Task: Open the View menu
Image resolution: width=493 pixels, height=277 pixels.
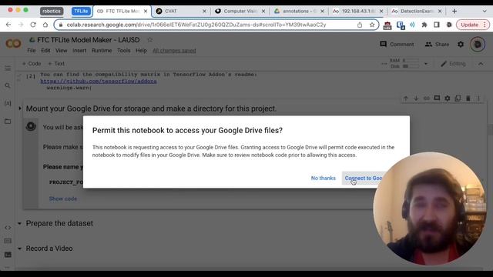Action: 62,51
